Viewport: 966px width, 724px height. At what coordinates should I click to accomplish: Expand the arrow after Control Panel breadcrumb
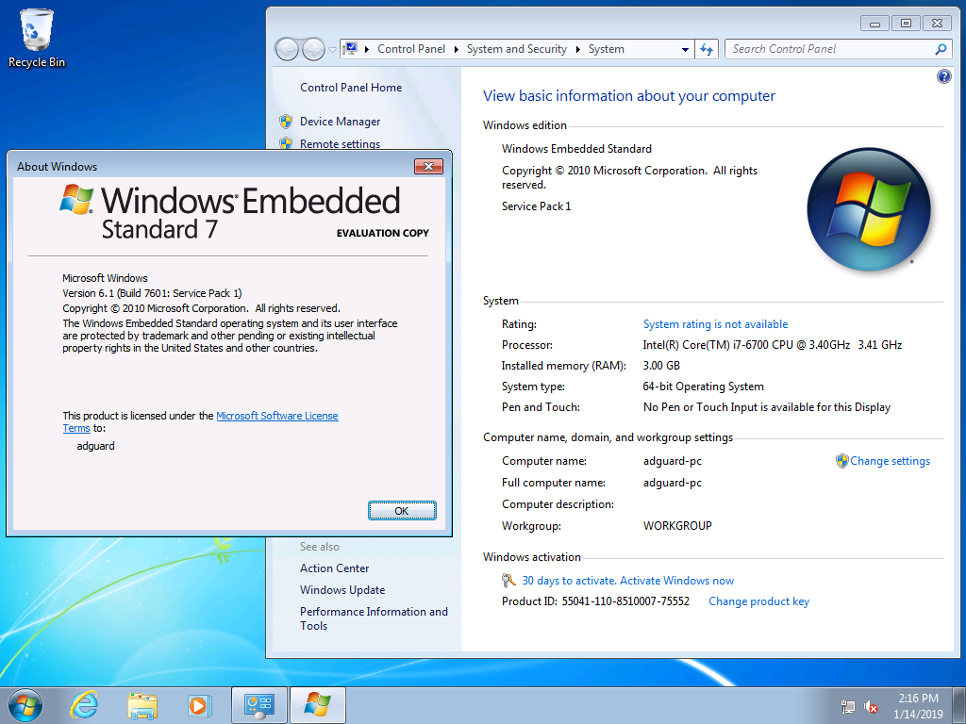point(456,49)
